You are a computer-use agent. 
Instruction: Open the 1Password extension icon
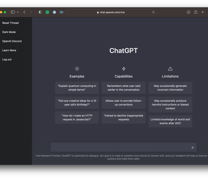coord(54,12)
